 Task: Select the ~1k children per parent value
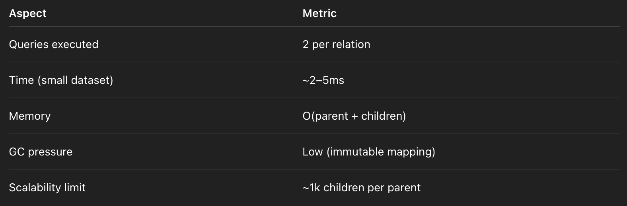361,188
